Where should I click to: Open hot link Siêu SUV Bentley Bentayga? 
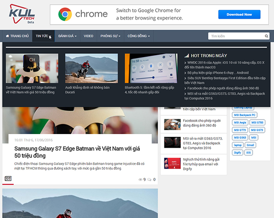(225, 80)
